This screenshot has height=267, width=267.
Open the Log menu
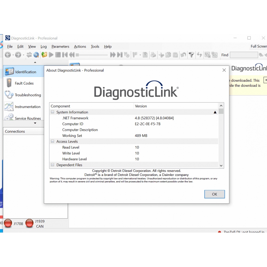click(44, 46)
